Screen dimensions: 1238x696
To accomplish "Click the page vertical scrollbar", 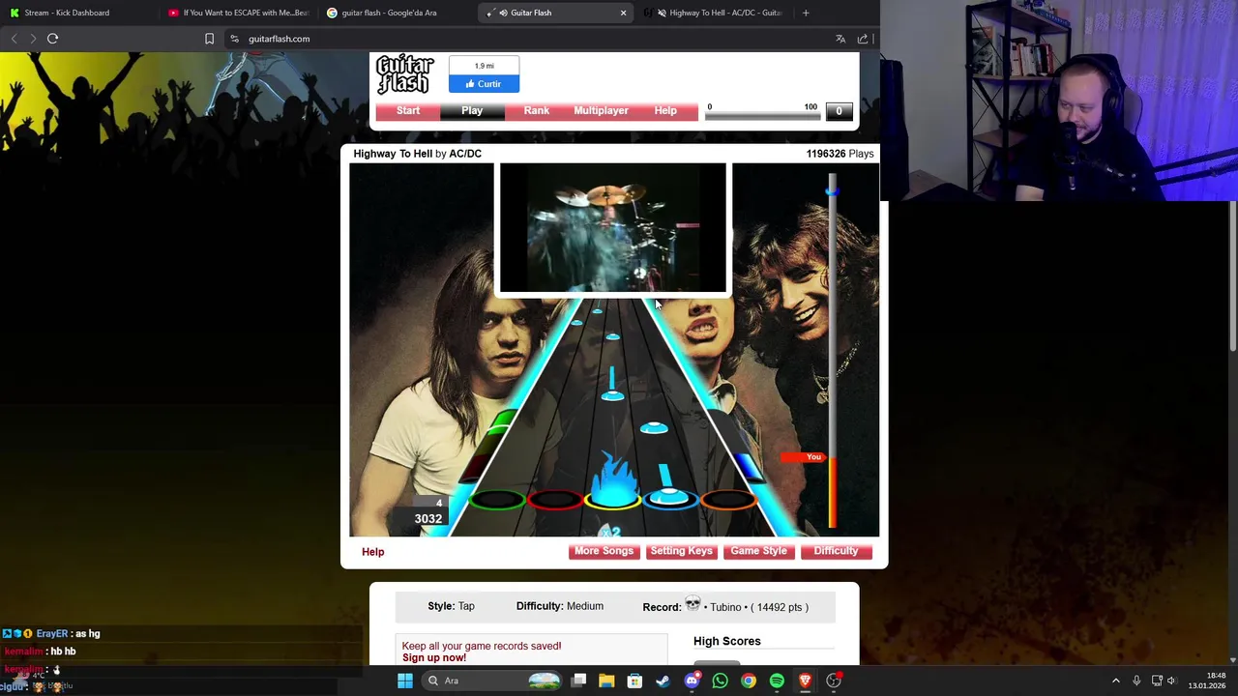I will coord(1232,275).
